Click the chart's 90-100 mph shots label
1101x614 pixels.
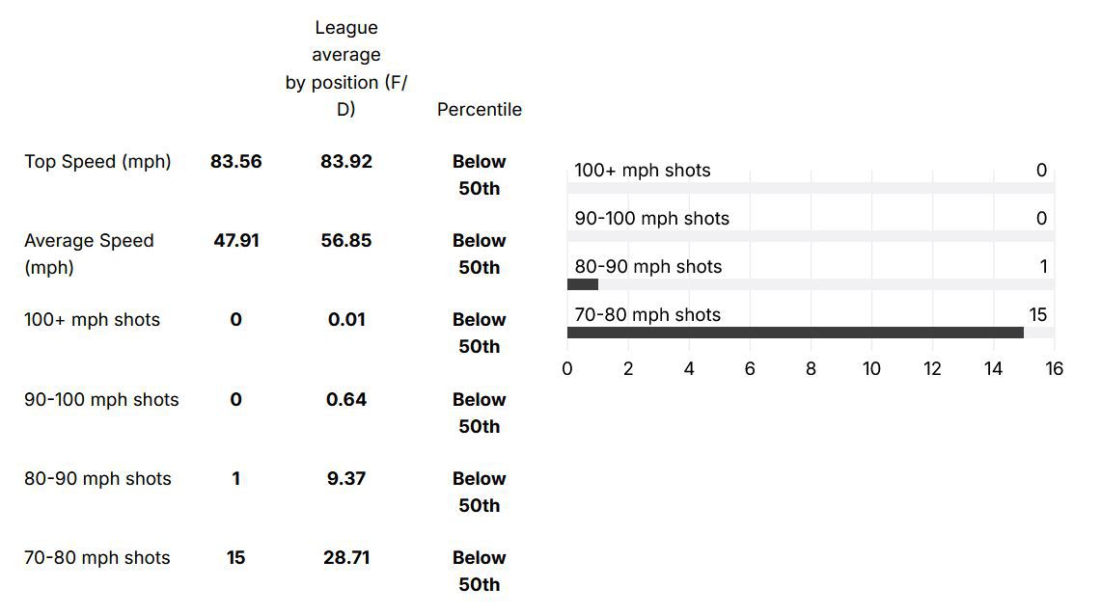(x=651, y=219)
